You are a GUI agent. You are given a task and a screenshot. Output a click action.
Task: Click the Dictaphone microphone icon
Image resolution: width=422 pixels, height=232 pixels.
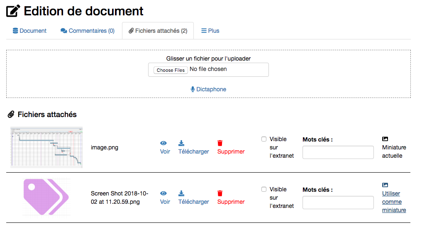[193, 89]
